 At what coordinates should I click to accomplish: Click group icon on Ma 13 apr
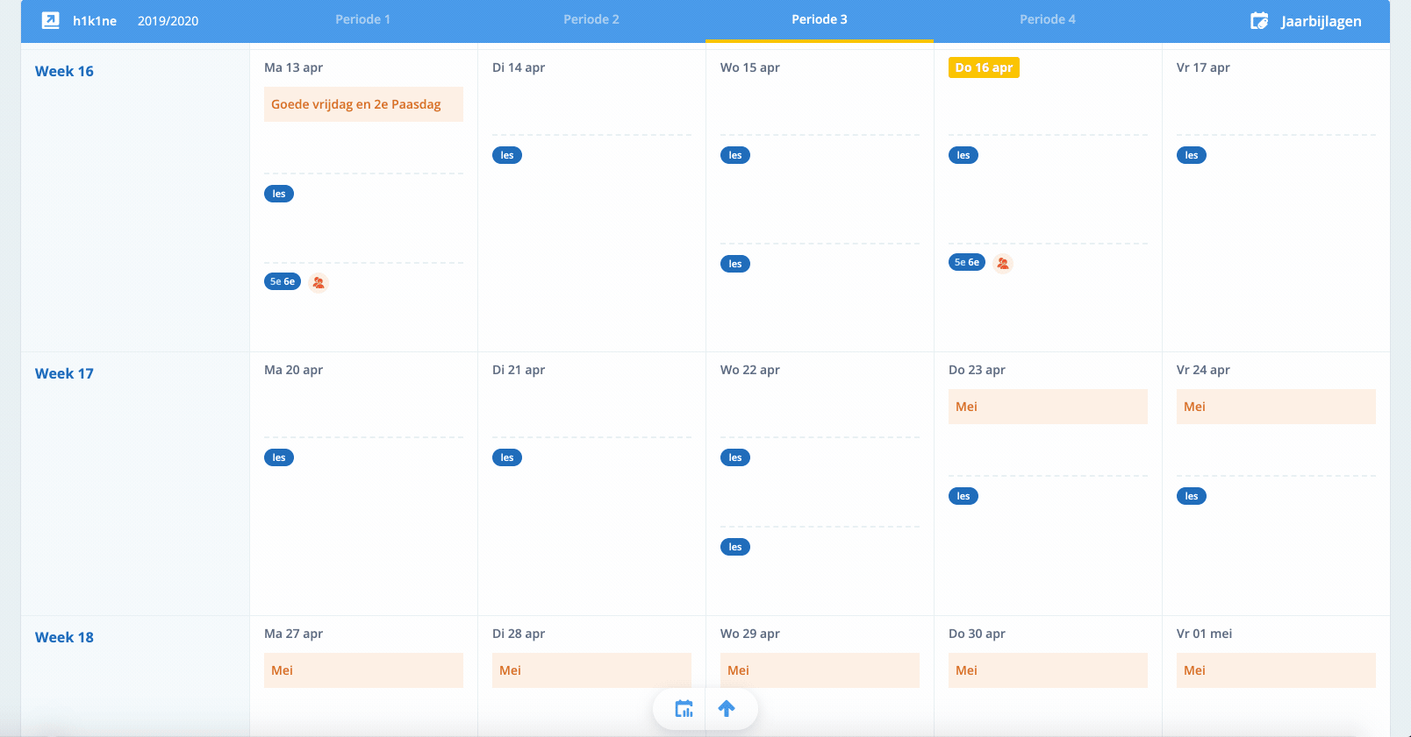coord(319,282)
